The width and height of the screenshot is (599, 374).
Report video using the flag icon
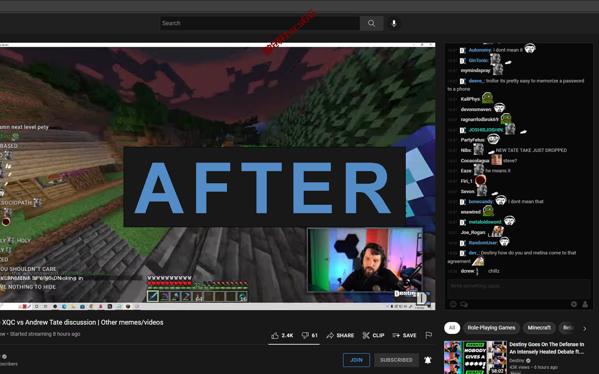coord(428,335)
